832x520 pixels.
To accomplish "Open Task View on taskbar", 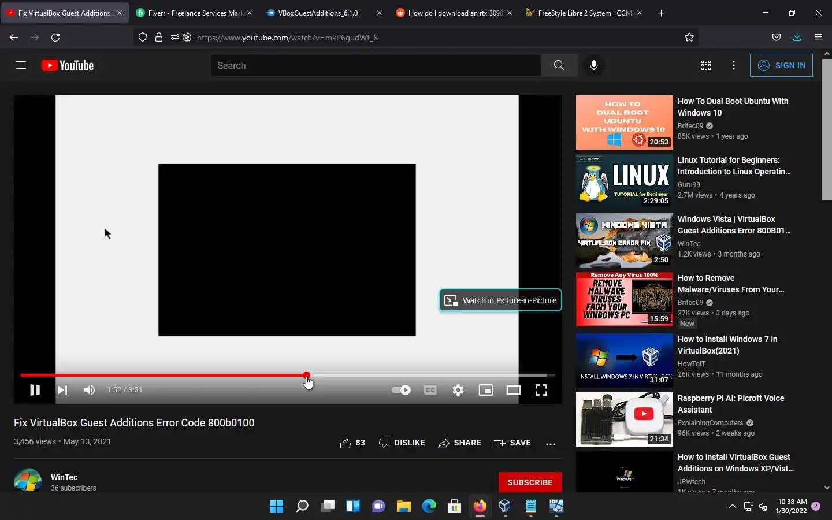I will tap(327, 507).
